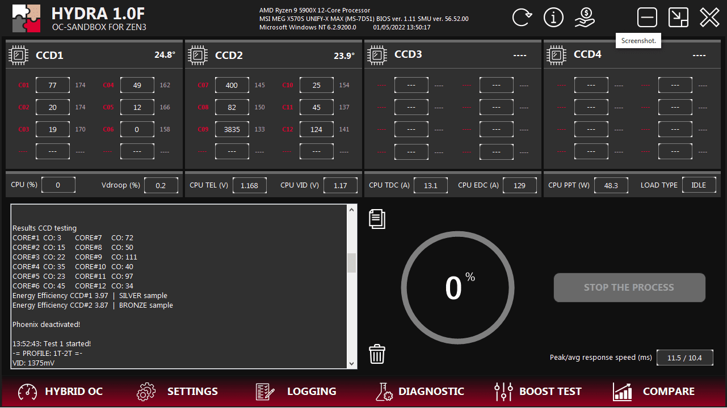The height and width of the screenshot is (408, 727).
Task: Click the CPU EDC (A) field
Action: 520,185
